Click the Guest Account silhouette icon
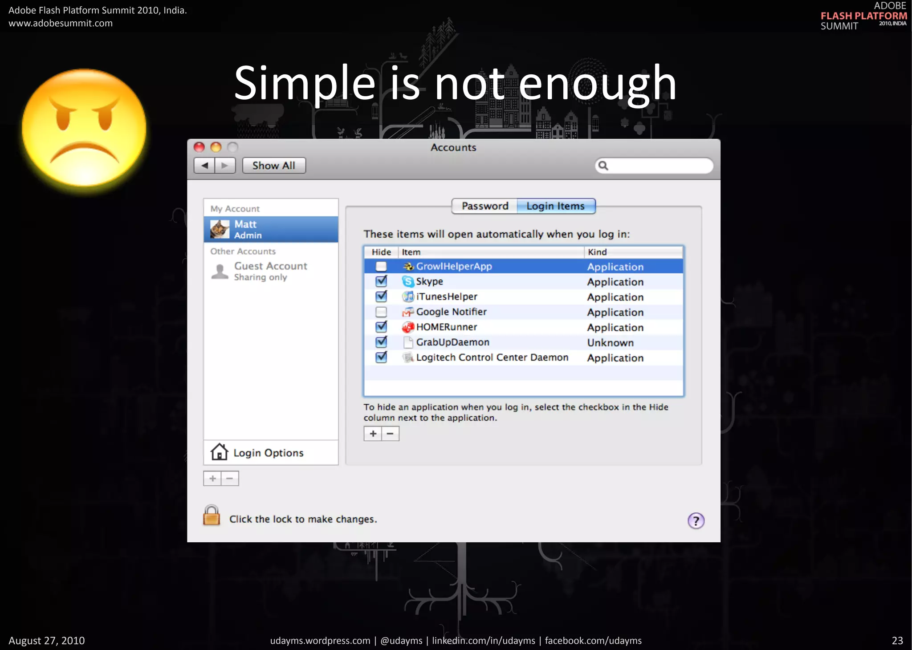This screenshot has width=912, height=650. pos(220,271)
